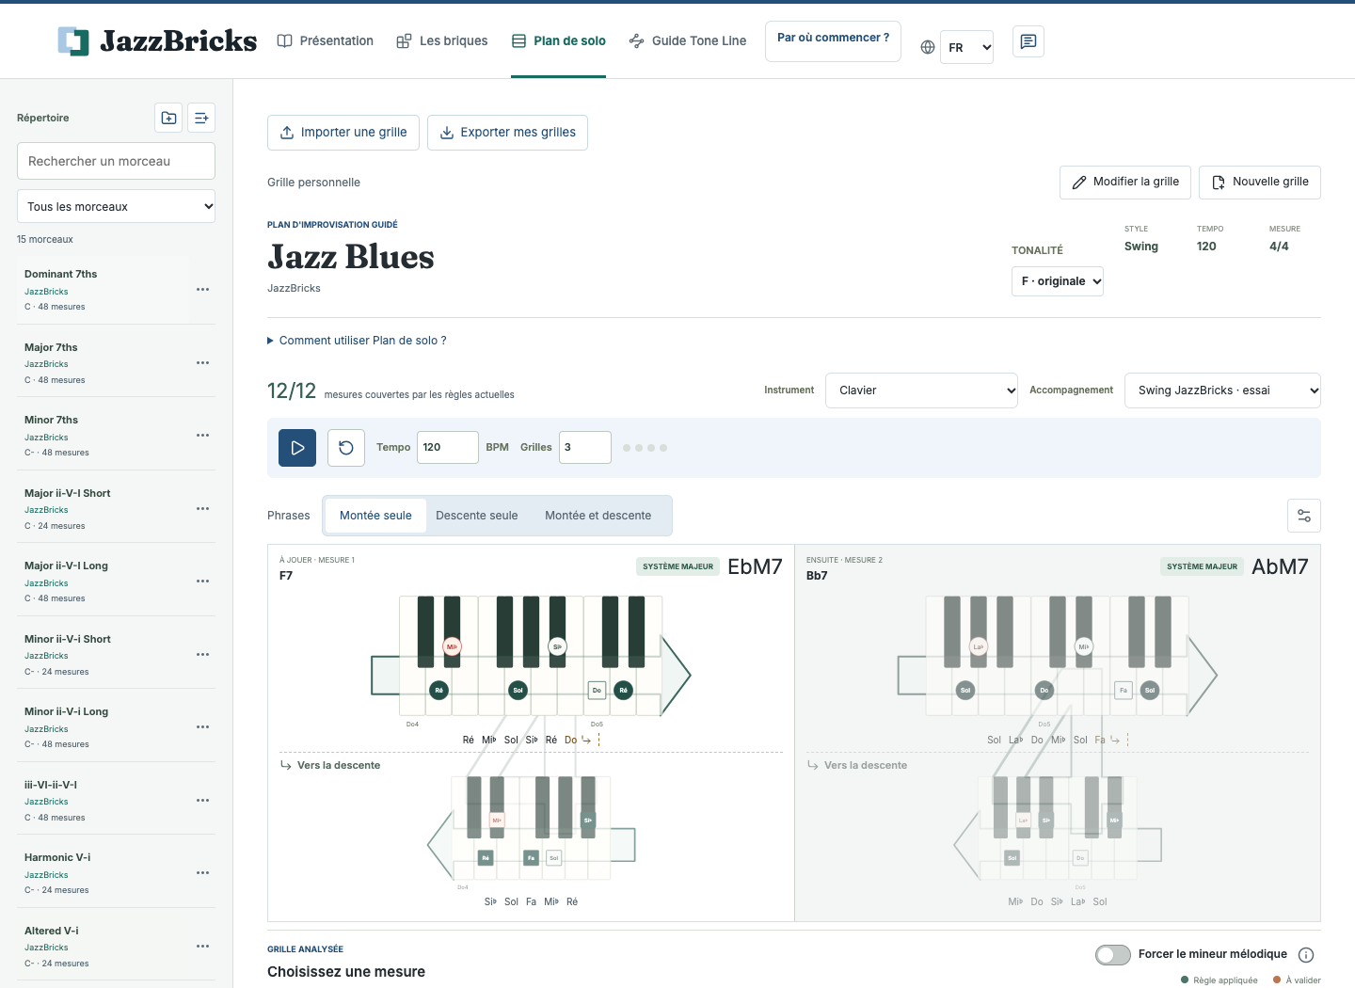
Task: Click the Tempo BPM input field
Action: pos(448,447)
